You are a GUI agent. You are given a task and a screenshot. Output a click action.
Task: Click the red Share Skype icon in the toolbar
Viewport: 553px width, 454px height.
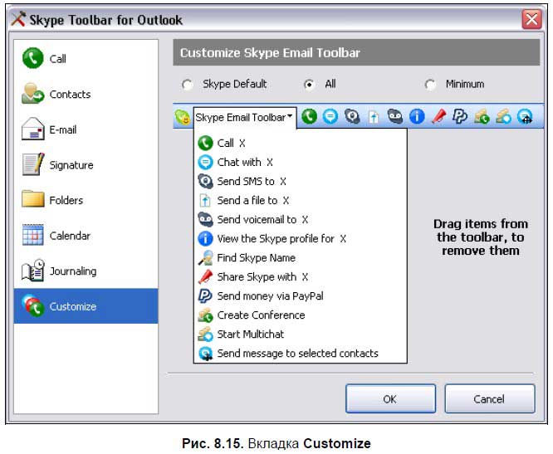[438, 118]
